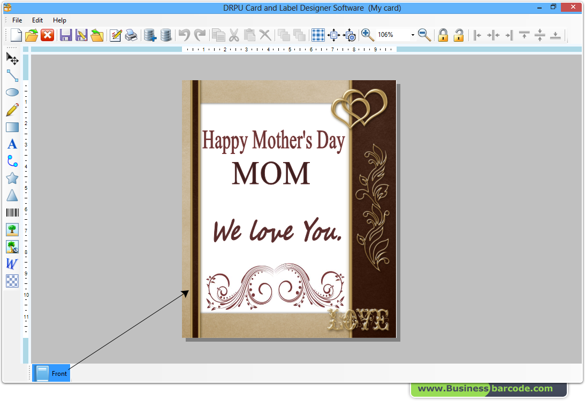Image resolution: width=585 pixels, height=401 pixels.
Task: Choose the Pencil drawing tool
Action: [12, 110]
